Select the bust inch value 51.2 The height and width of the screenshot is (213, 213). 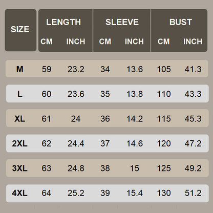pos(193,193)
